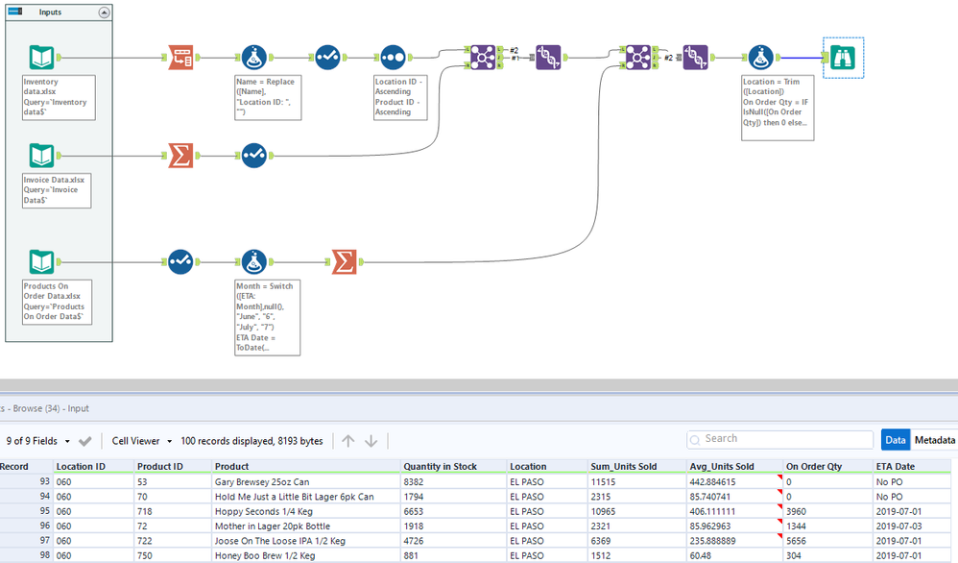Image resolution: width=958 pixels, height=563 pixels.
Task: Click the Mother in Lager 20pk Bottle cell
Action: click(x=306, y=526)
